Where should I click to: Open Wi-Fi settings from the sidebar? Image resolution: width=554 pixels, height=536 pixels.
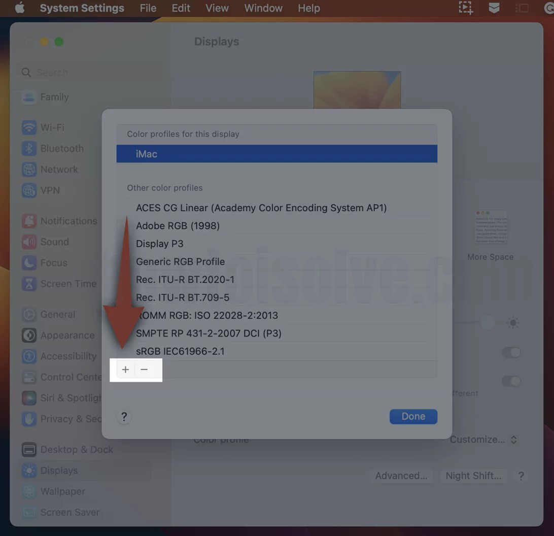[x=54, y=127]
